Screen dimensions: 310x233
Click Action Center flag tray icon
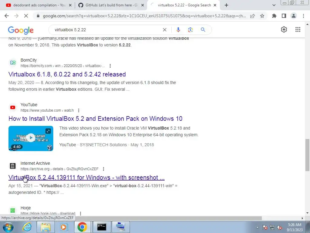265,228
